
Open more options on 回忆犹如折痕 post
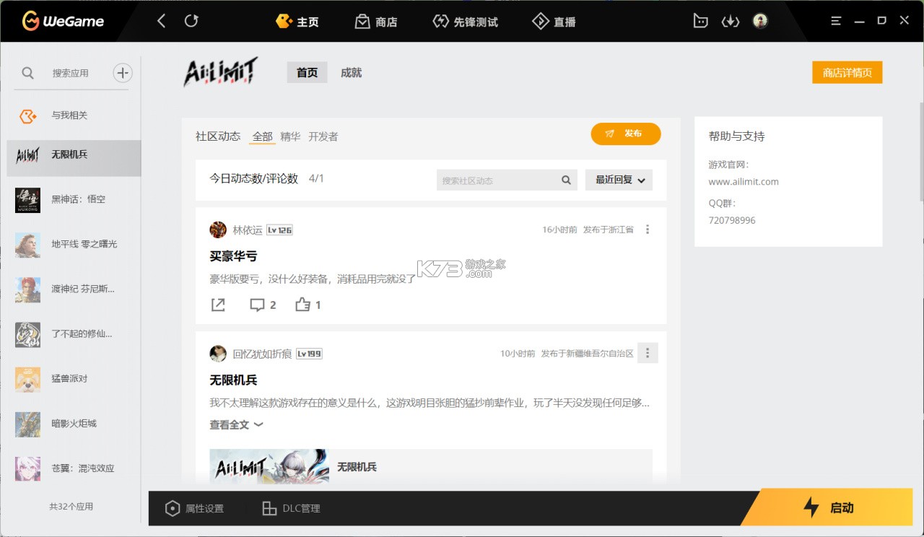(648, 353)
